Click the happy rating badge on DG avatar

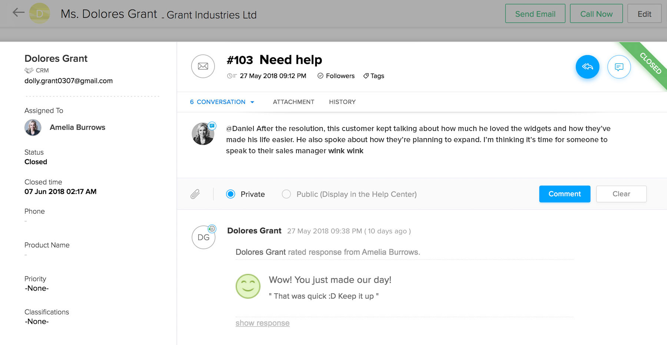(x=212, y=229)
